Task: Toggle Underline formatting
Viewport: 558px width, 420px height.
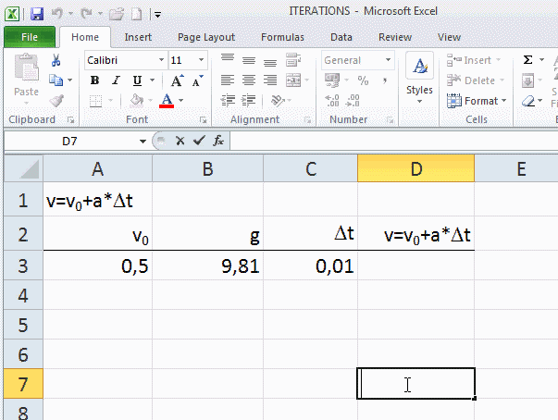Action: click(137, 80)
